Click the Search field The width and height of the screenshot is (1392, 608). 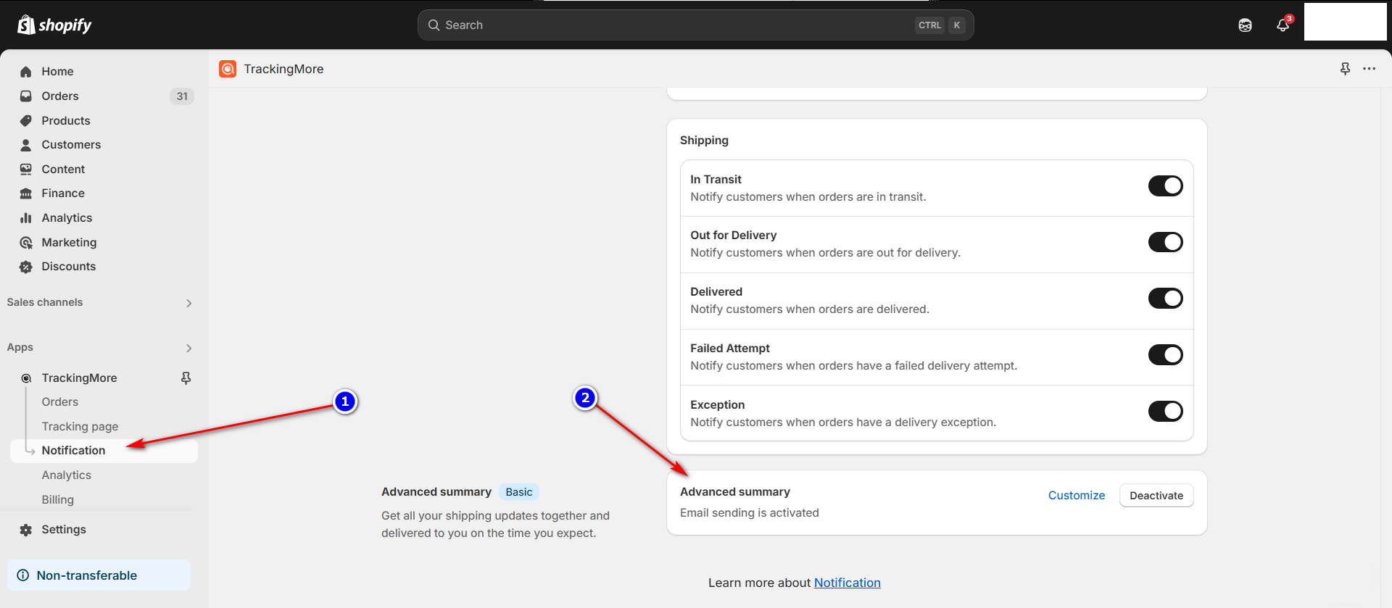pyautogui.click(x=695, y=25)
